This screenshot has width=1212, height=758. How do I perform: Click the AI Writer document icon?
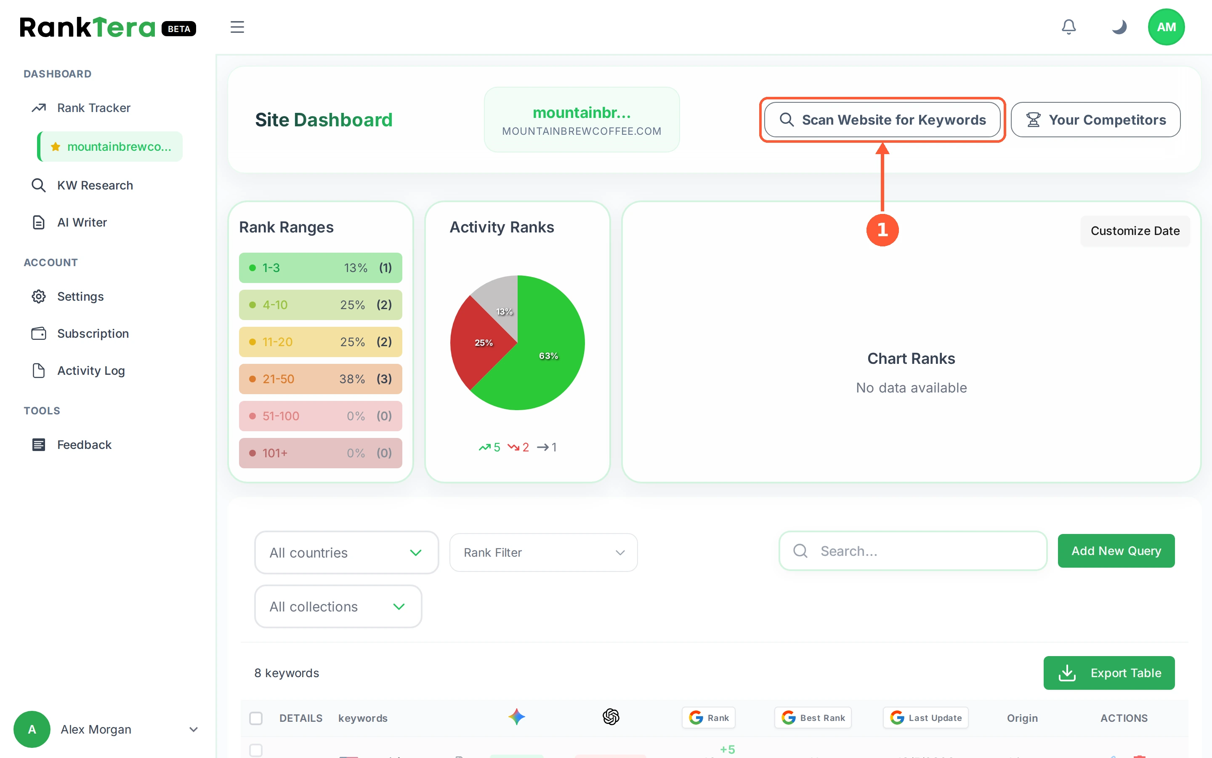[39, 222]
